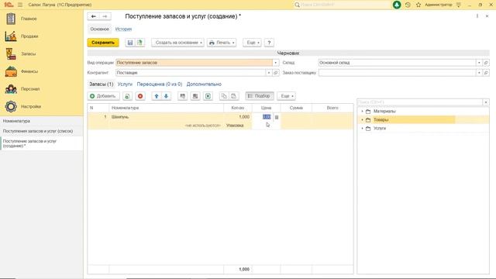Click the red delete row icon
The image size is (496, 279).
[140, 96]
